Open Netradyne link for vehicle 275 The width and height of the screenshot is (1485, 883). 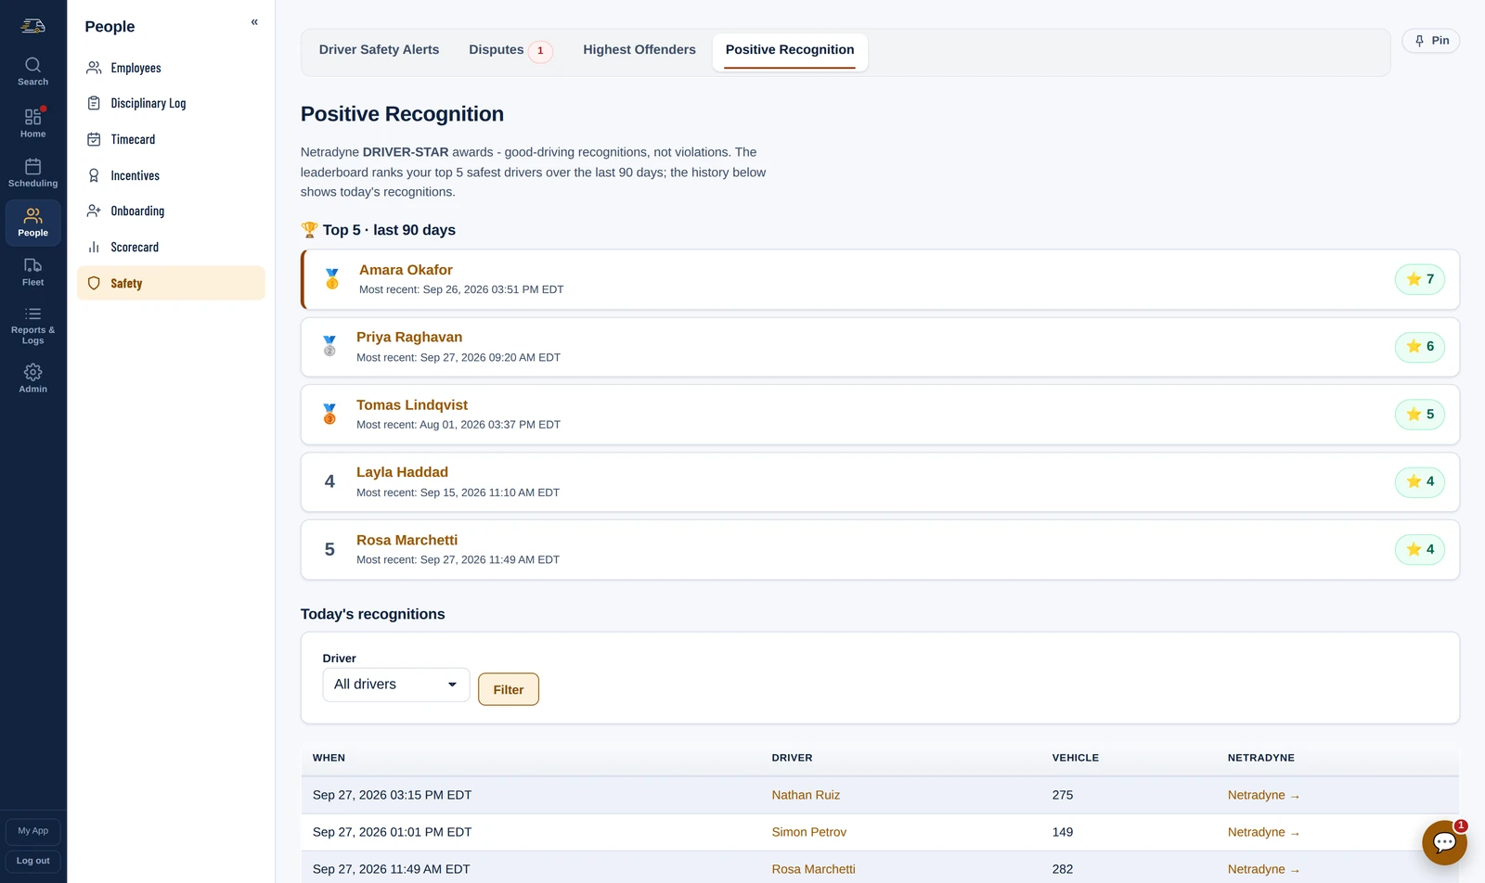[x=1263, y=795]
